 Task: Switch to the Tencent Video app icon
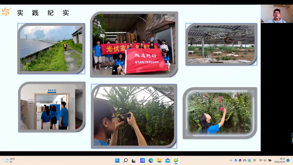coord(176,160)
